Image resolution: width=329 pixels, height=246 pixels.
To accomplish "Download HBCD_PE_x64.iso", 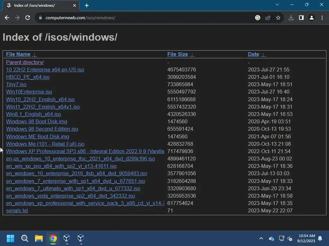I will pos(28,77).
